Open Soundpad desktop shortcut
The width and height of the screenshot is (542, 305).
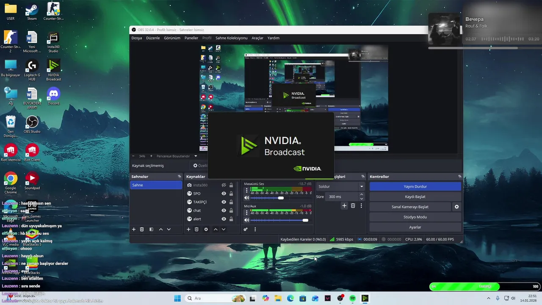tap(32, 181)
